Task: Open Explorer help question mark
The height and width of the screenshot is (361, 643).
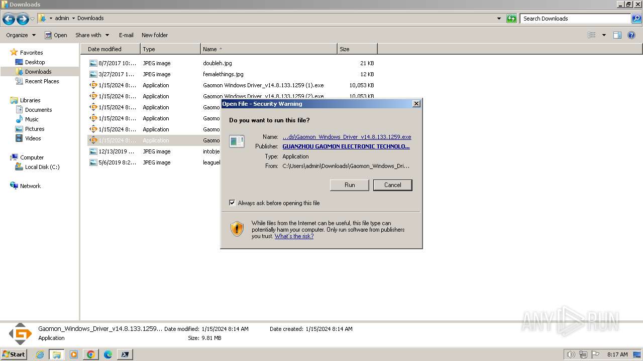Action: pos(632,35)
